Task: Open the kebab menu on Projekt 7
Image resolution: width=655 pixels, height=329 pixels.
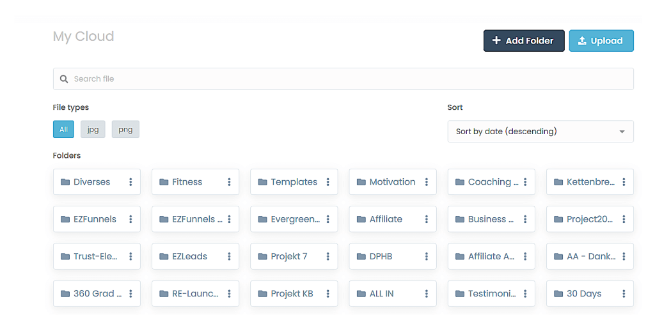Action: 327,256
